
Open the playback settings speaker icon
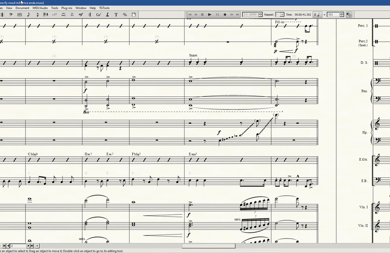pyautogui.click(x=350, y=15)
